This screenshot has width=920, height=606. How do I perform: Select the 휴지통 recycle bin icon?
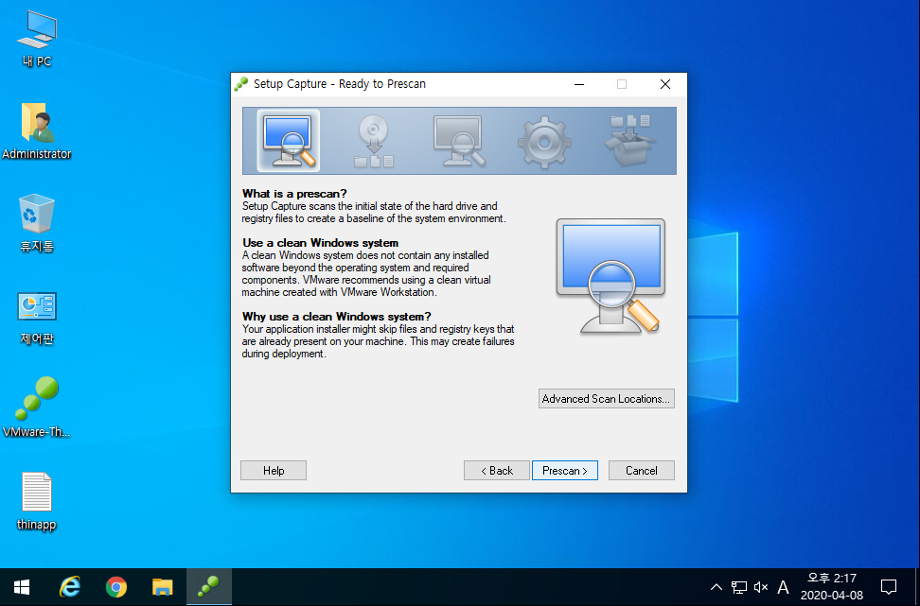[36, 223]
